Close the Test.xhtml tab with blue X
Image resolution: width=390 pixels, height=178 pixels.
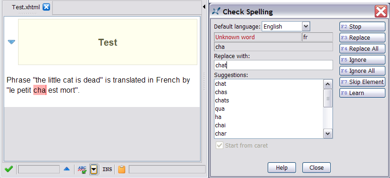46,7
